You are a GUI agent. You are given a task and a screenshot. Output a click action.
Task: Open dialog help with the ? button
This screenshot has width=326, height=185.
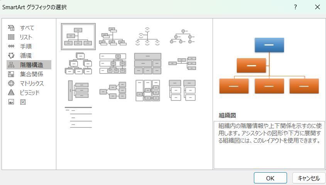click(x=295, y=7)
